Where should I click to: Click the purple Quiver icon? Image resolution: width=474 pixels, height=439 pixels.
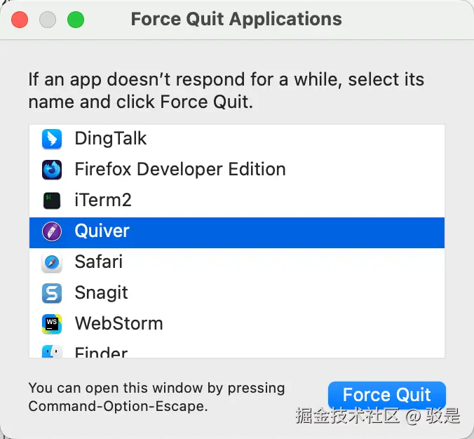[52, 231]
